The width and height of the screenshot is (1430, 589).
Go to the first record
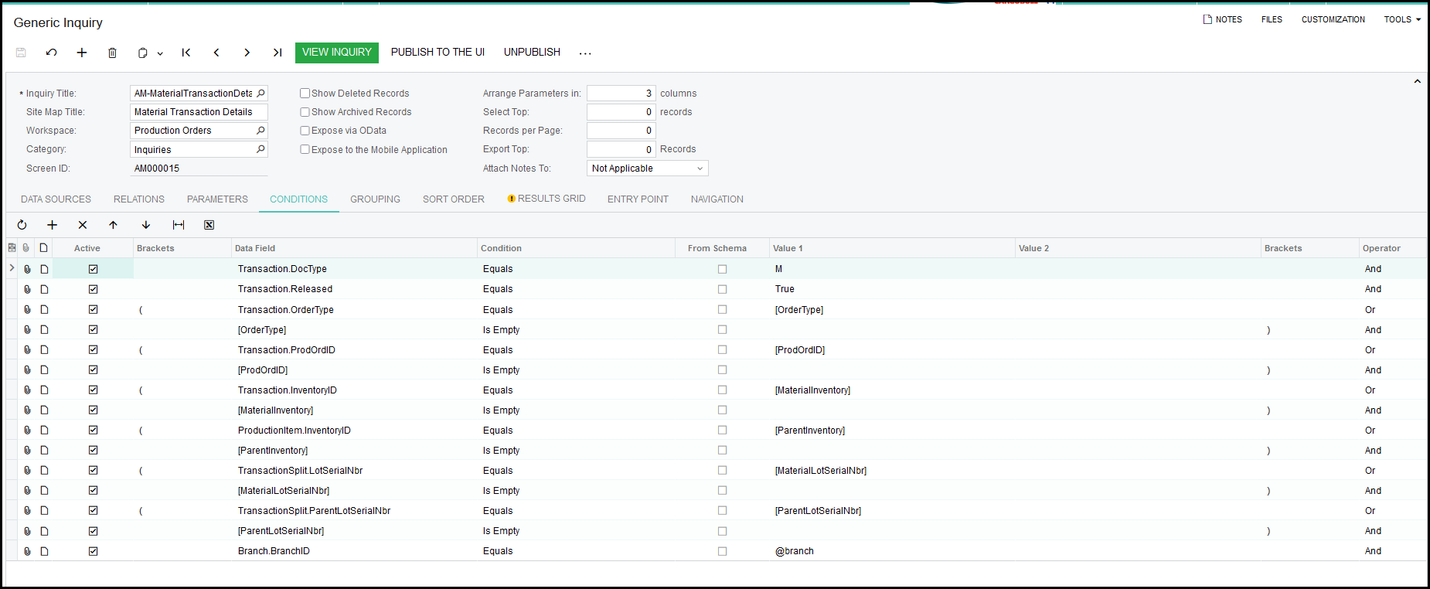(186, 53)
